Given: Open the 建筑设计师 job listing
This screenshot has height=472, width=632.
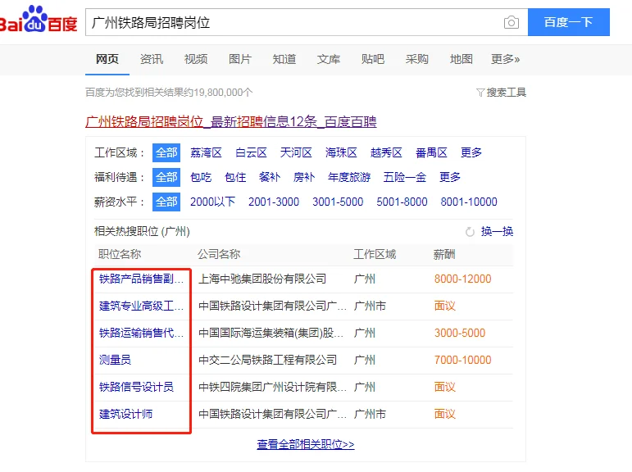Looking at the screenshot, I should (125, 414).
